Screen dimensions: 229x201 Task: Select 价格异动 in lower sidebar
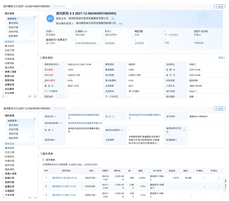[x=10, y=157]
